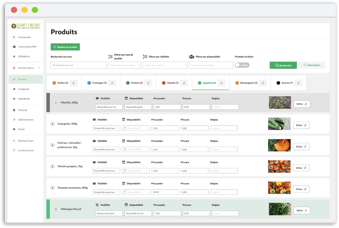Click the Court Circuit logo
This screenshot has width=339, height=228.
[x=26, y=26]
